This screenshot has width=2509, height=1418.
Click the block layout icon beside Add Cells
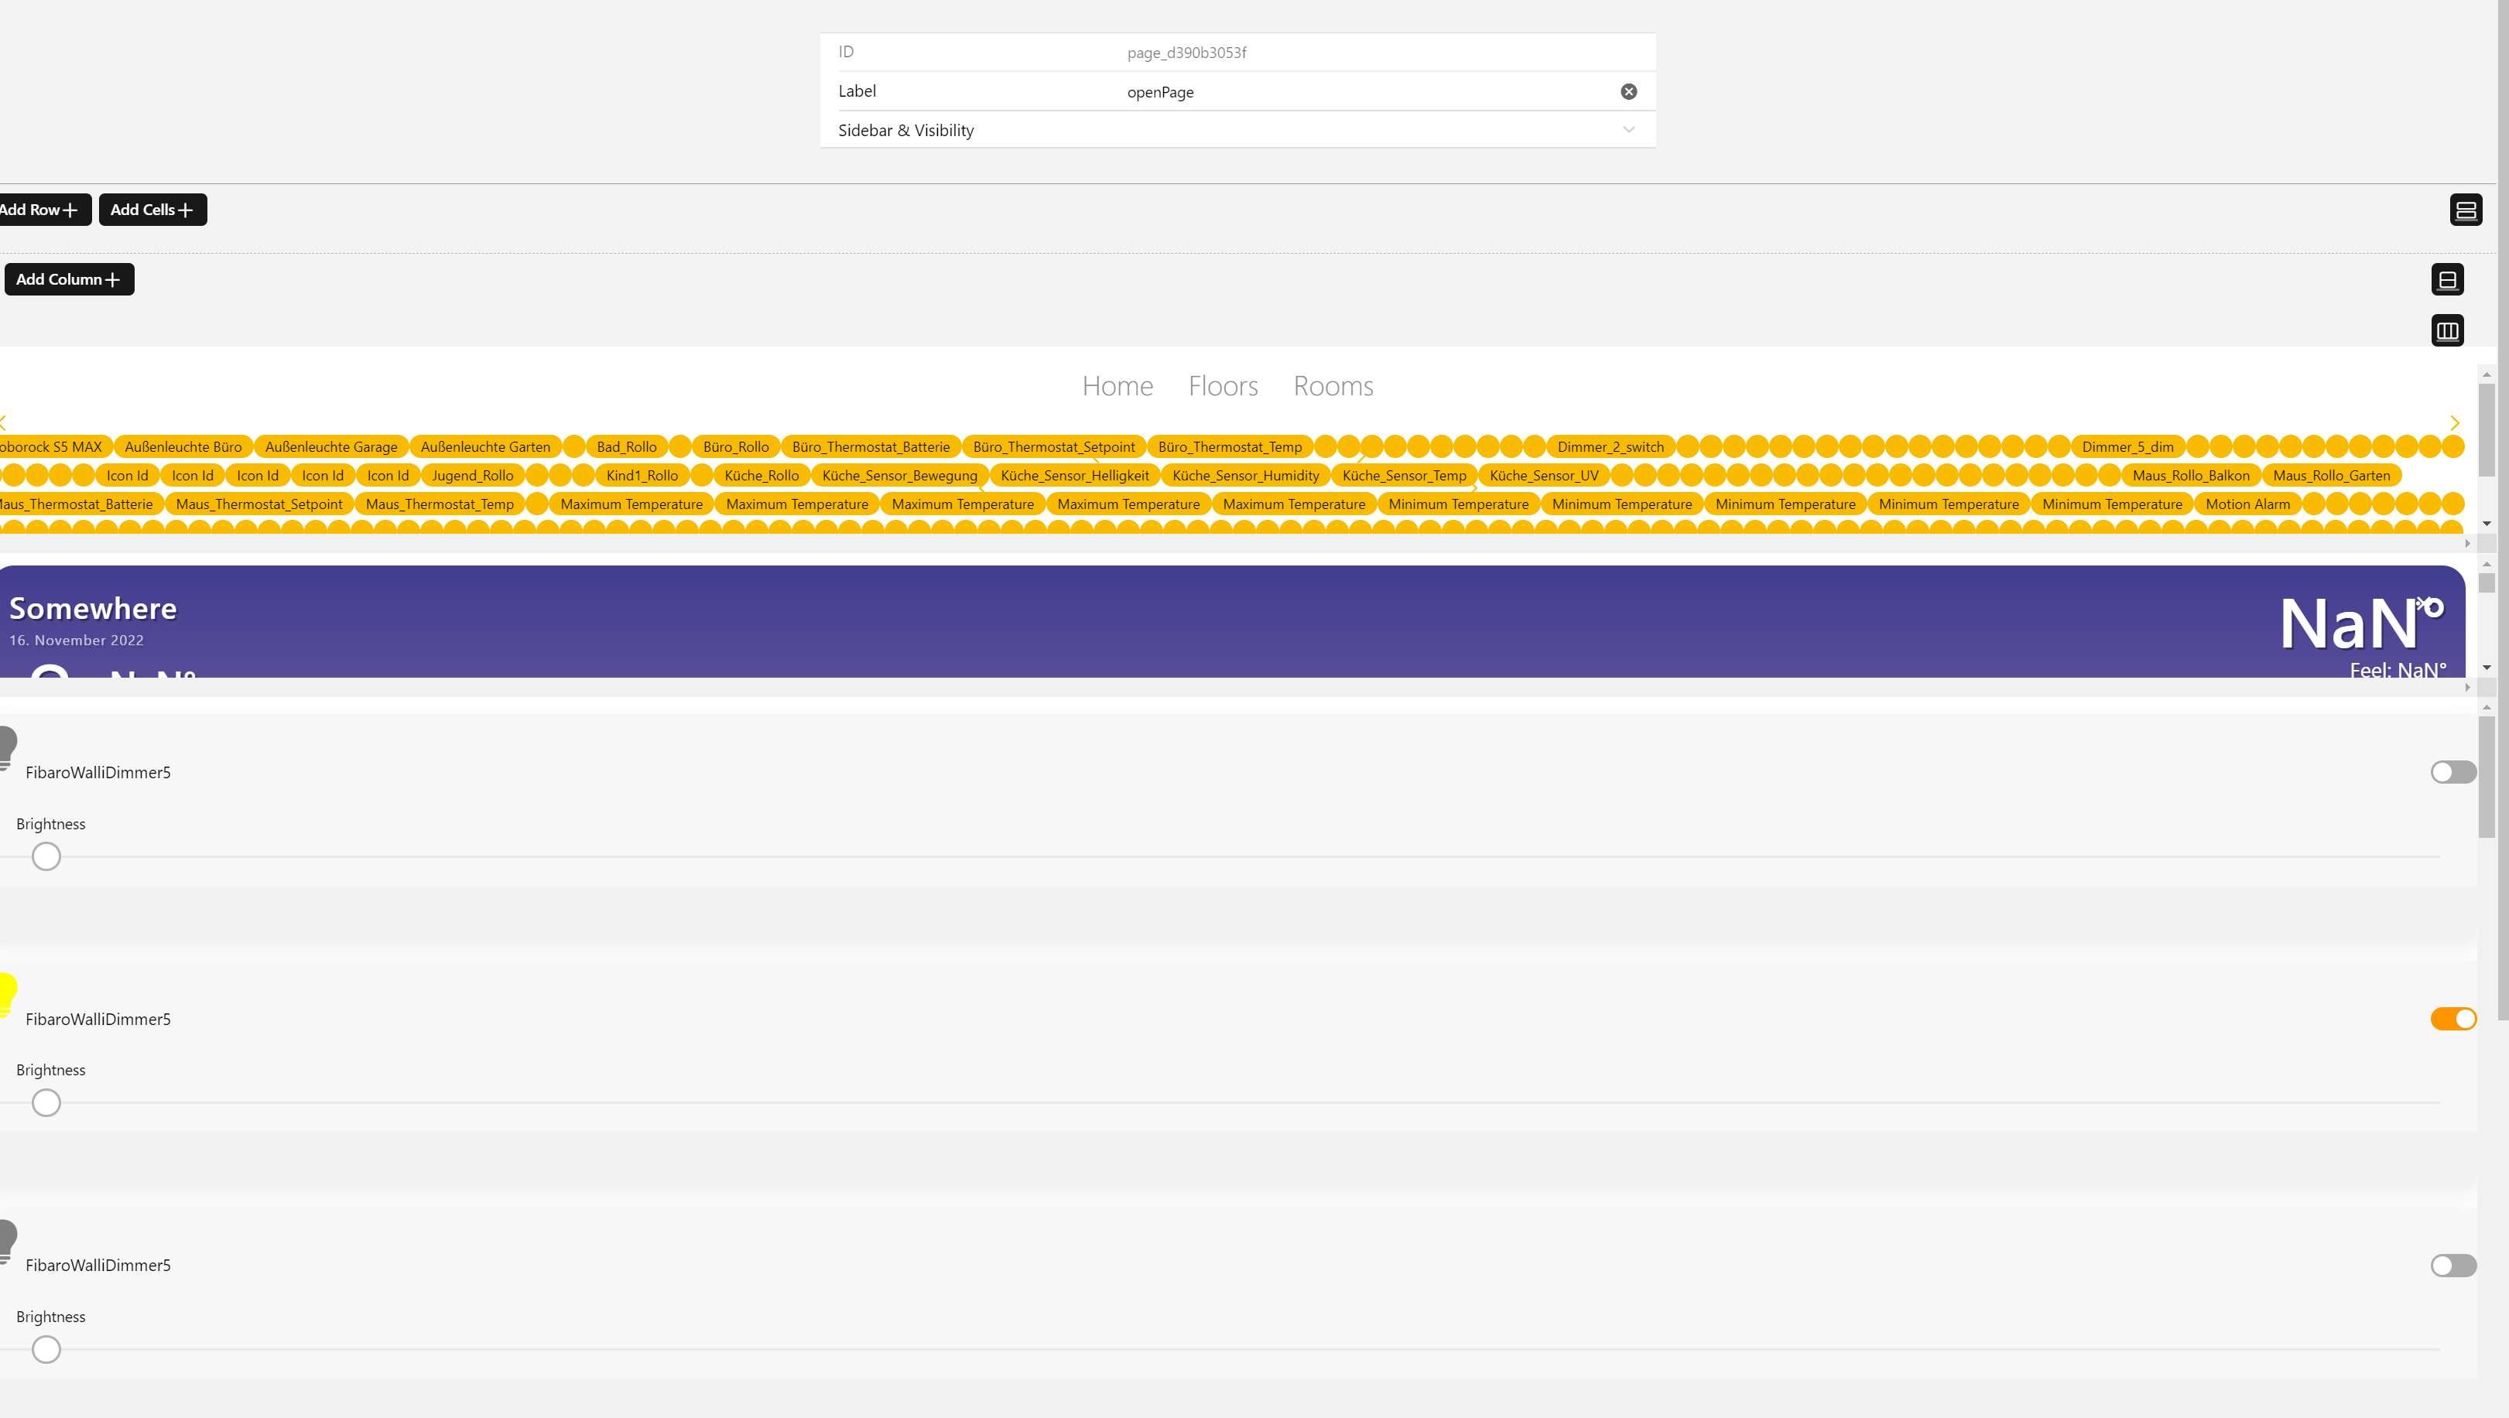2465,210
